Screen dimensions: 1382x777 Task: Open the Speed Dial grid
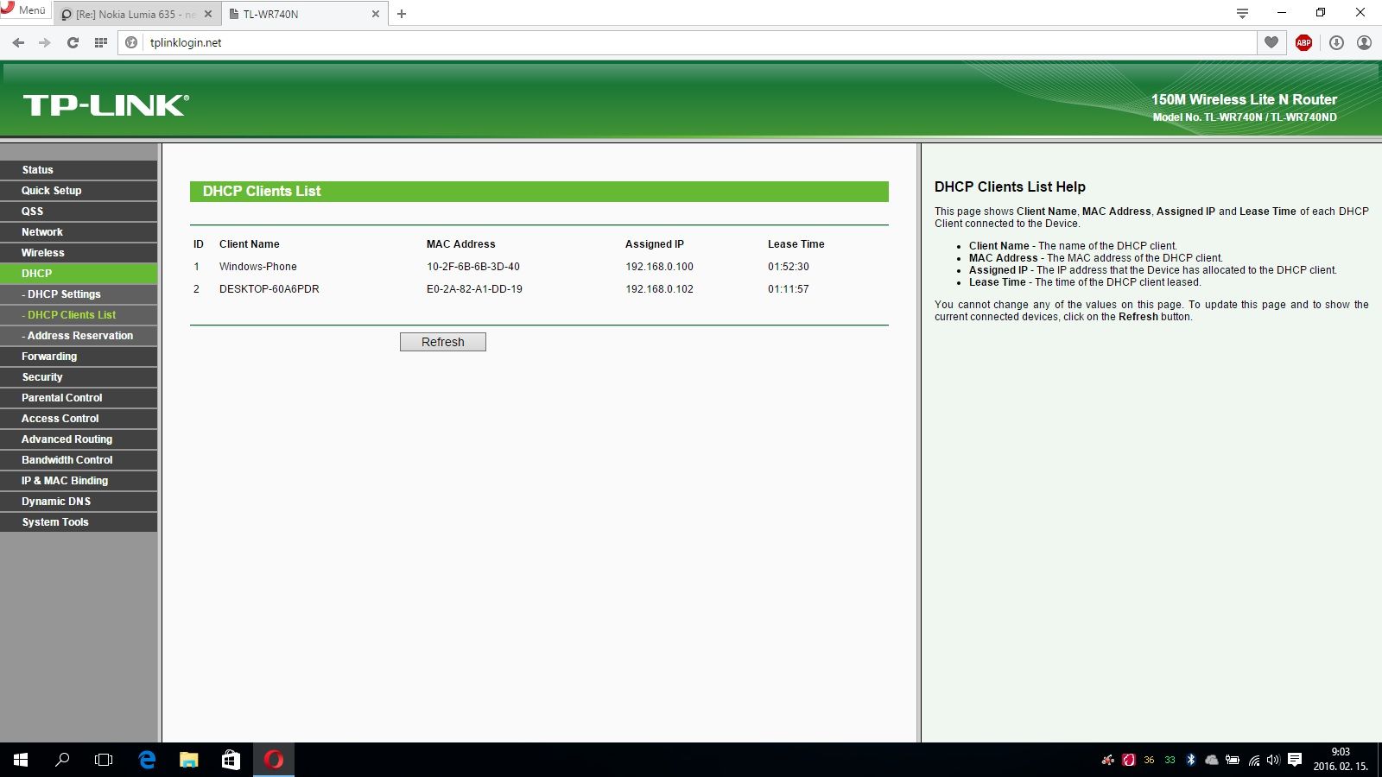pyautogui.click(x=101, y=42)
